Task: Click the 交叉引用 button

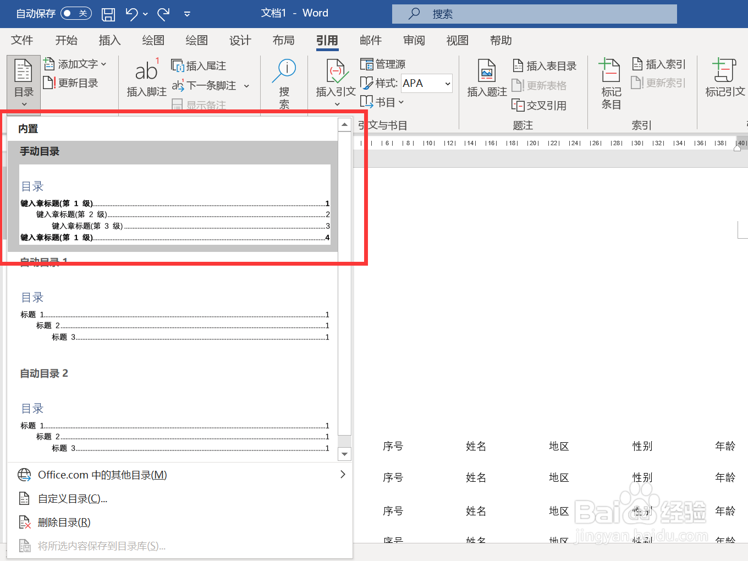Action: pos(539,105)
